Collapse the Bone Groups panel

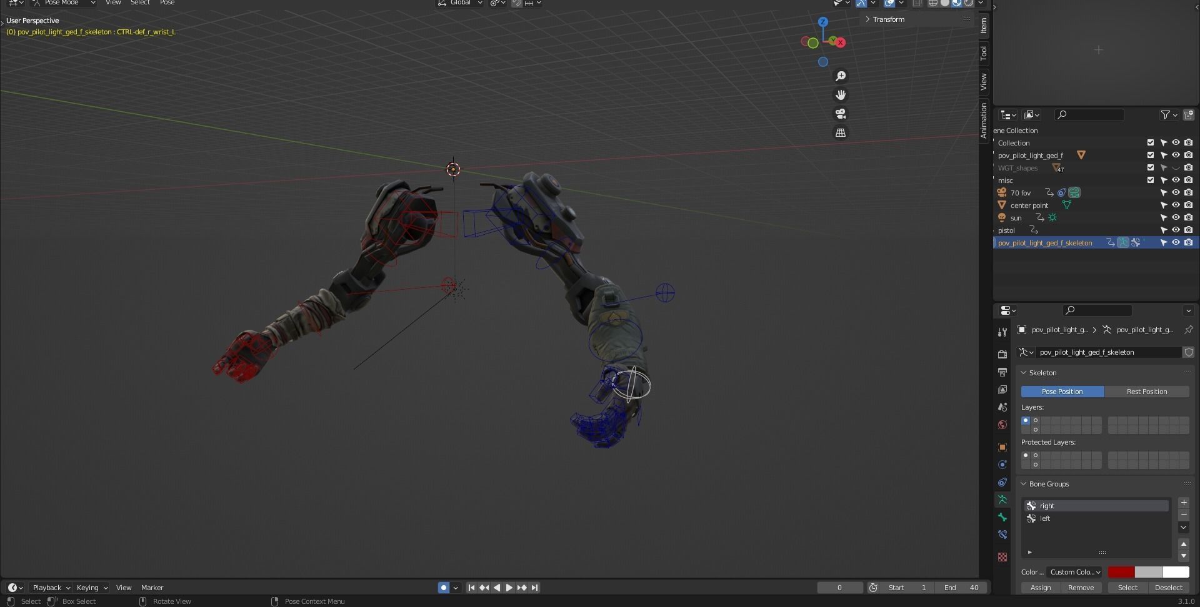tap(1048, 484)
